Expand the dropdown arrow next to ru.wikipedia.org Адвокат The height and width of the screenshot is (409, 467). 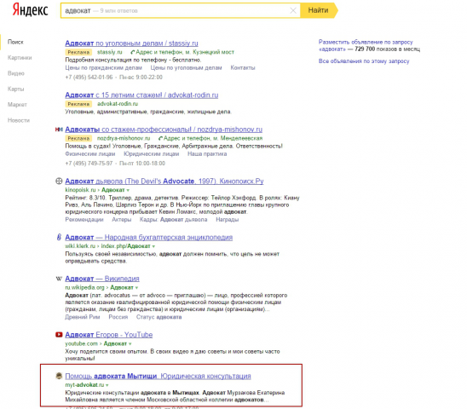(136, 288)
